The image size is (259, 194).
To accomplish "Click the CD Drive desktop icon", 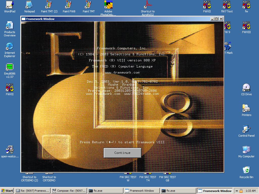I will click(246, 90).
